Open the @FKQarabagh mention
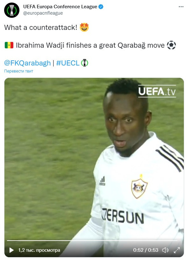Viewport: 187px width, 260px height. tap(27, 63)
